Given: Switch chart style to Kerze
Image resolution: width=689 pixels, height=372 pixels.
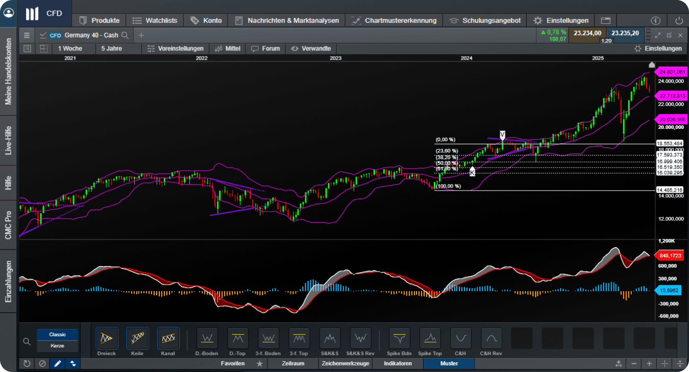Looking at the screenshot, I should 57,345.
